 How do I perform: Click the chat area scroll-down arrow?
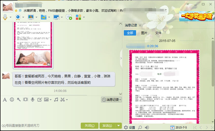tap(121, 94)
